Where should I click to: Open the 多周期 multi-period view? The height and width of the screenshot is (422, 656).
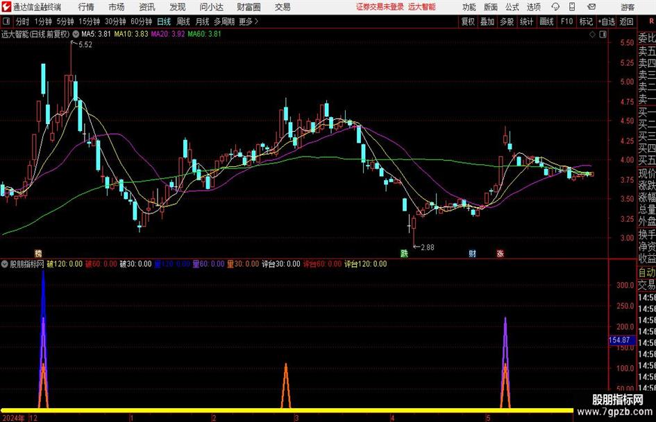point(224,21)
